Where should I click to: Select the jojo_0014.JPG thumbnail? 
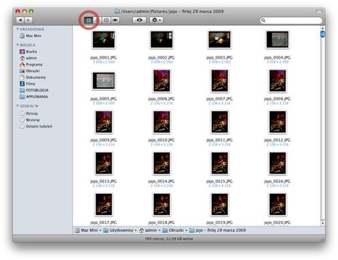[162, 163]
